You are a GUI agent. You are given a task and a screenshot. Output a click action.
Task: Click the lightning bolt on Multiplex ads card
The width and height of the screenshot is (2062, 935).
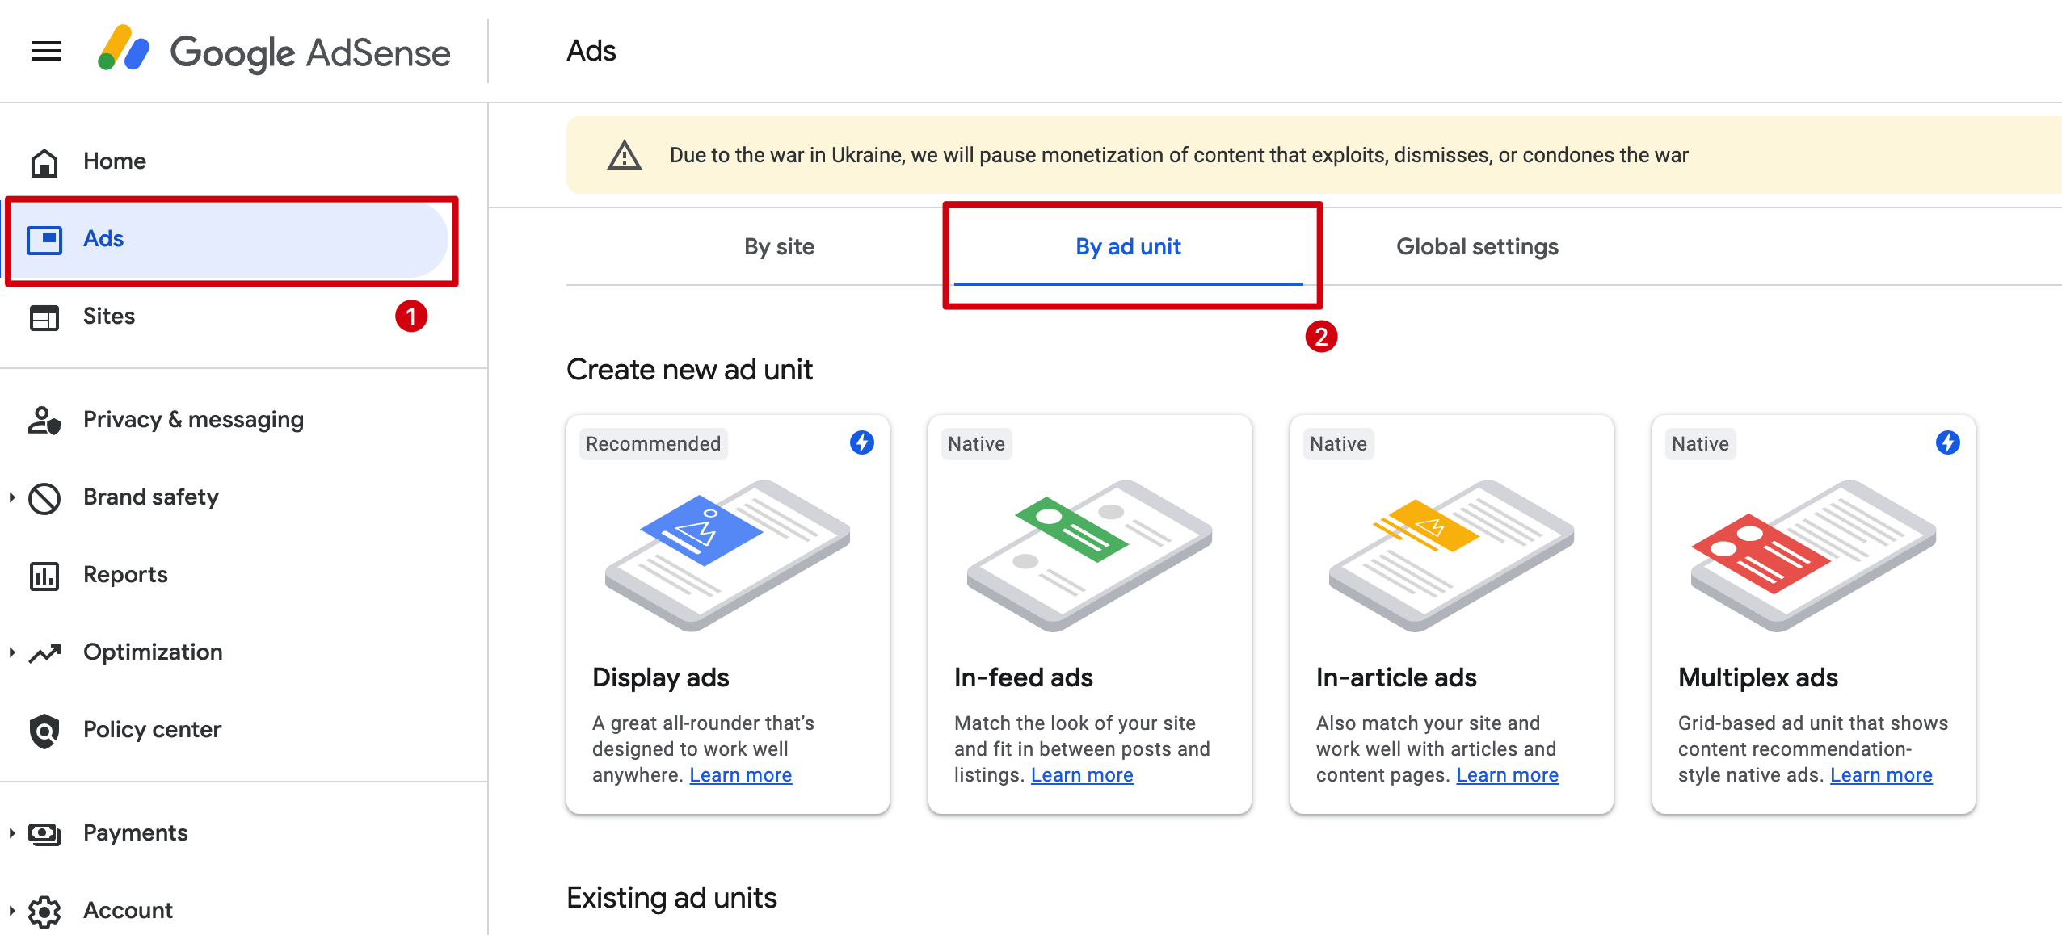[1947, 442]
